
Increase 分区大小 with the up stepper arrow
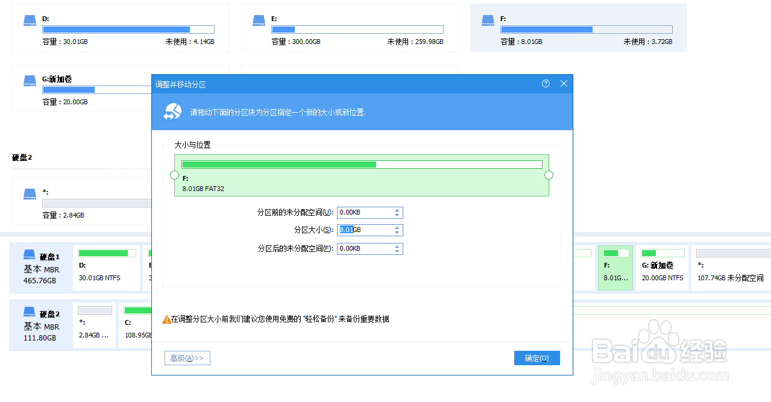click(397, 227)
